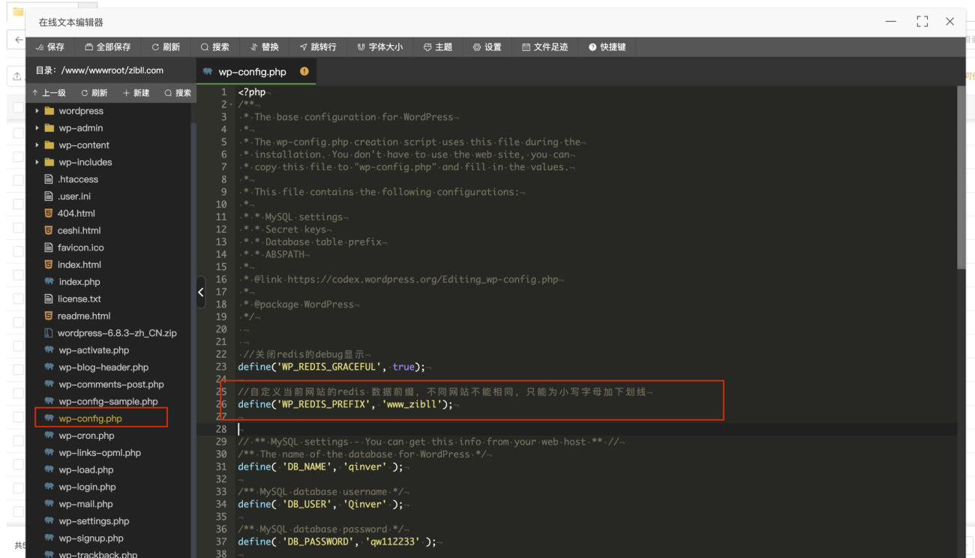Collapse the file tree sidebar with the chevron
This screenshot has height=558, width=975.
[200, 292]
